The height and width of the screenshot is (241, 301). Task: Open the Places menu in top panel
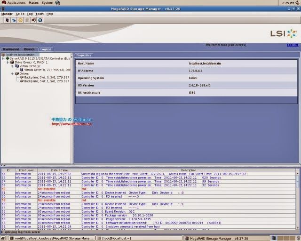(x=33, y=3)
